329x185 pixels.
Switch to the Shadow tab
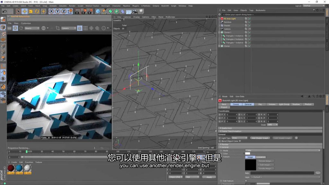coord(296,104)
